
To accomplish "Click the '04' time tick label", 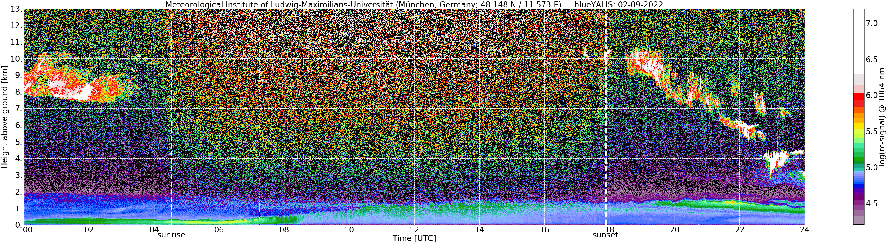I will coord(154,229).
